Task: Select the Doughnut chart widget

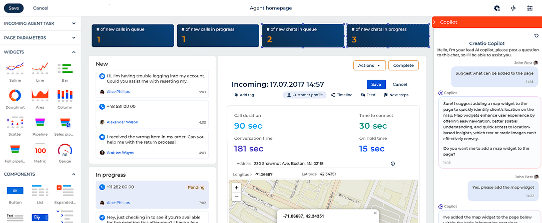Action: (15, 95)
